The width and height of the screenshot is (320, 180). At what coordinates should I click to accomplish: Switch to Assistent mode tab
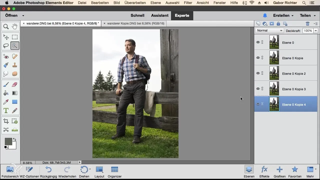coord(160,15)
